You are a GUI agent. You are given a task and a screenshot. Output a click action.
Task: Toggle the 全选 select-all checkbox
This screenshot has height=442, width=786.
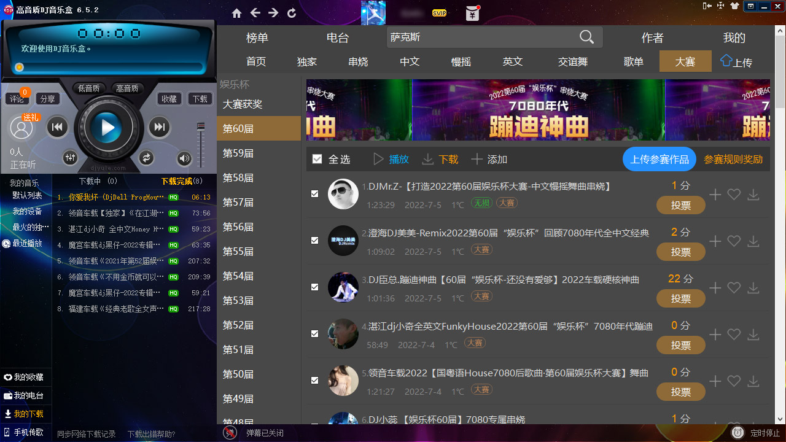coord(317,158)
